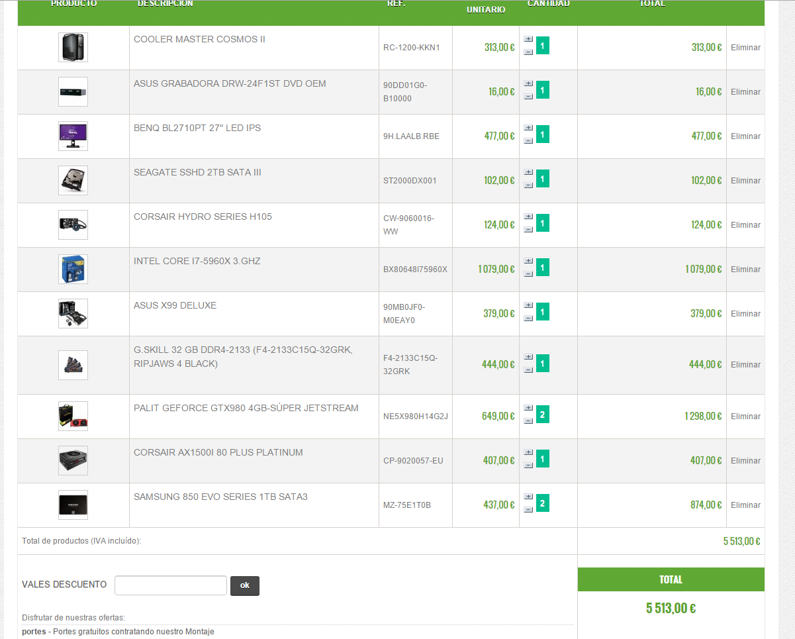Screen dimensions: 795x639
Task: Remove ASUS Grabadora via Eliminar
Action: coord(745,92)
